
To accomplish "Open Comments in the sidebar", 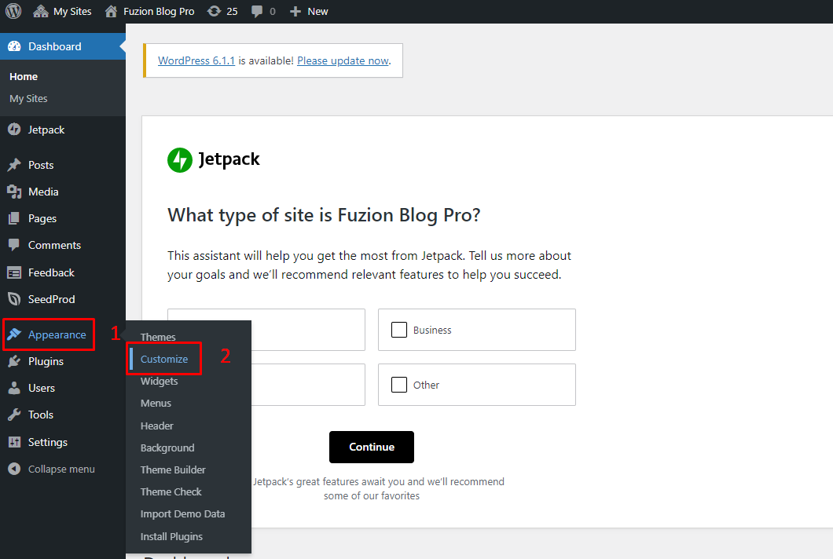I will click(54, 245).
